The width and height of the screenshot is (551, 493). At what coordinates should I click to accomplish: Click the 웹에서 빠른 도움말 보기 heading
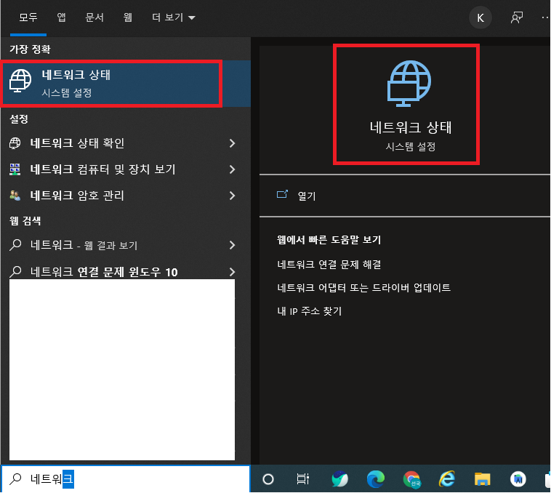pyautogui.click(x=329, y=240)
